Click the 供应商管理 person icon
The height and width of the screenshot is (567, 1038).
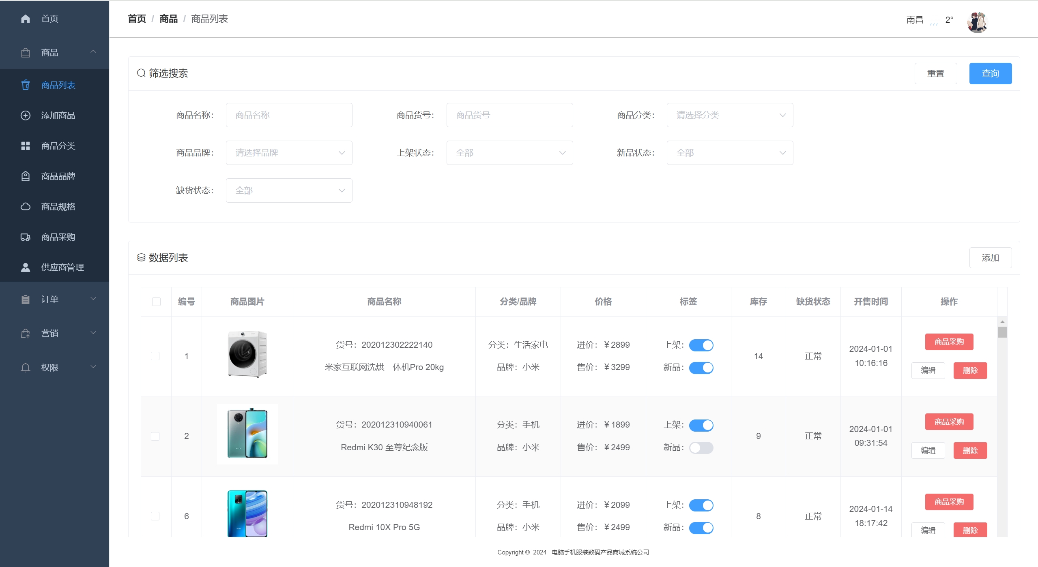[x=25, y=267]
